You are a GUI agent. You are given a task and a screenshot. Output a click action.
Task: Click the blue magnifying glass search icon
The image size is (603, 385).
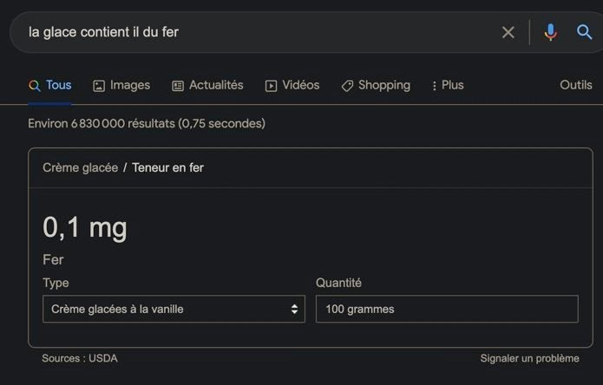(x=584, y=32)
